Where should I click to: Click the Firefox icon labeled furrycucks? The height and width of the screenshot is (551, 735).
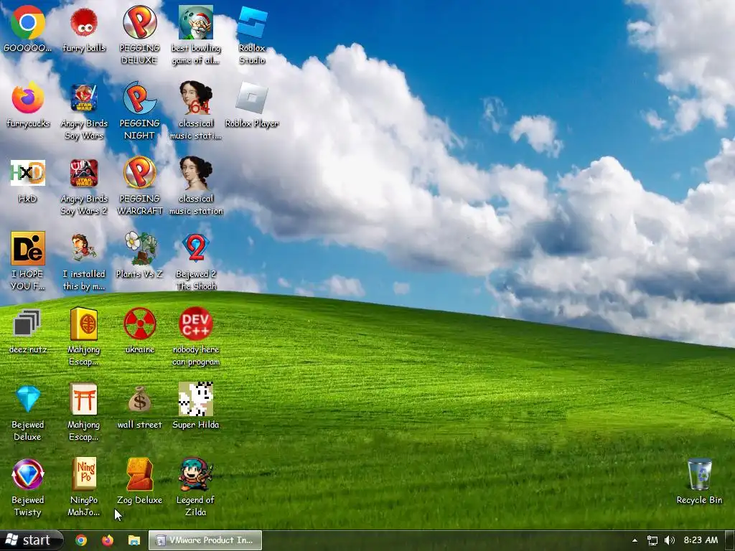[x=28, y=98]
